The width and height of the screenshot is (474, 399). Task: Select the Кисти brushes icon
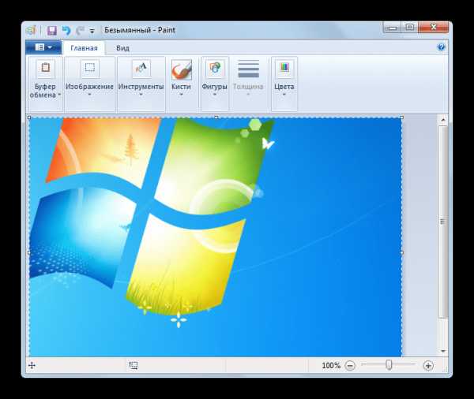click(x=182, y=70)
